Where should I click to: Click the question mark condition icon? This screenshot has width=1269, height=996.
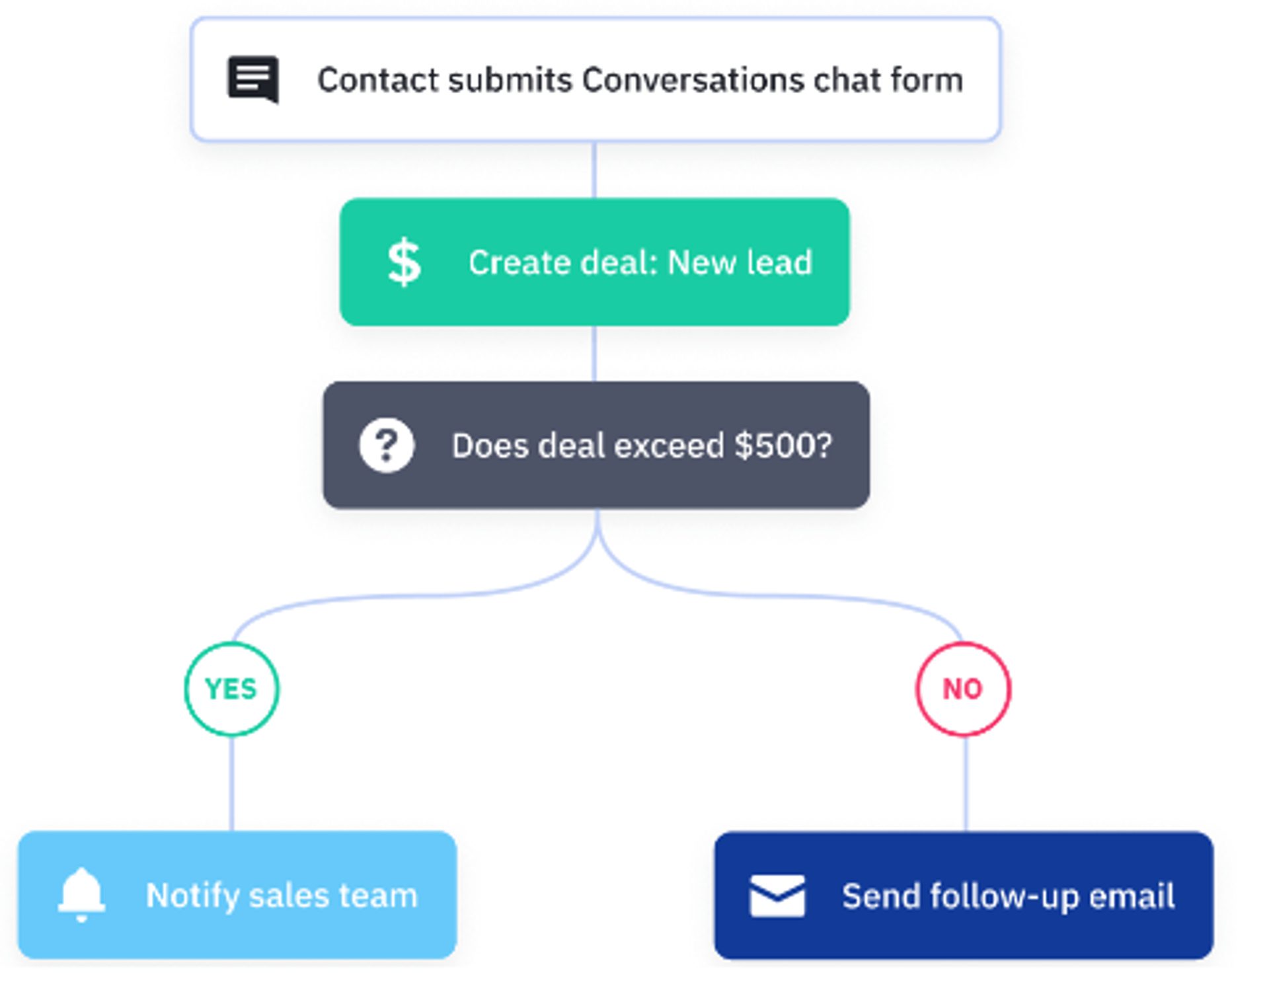387,445
